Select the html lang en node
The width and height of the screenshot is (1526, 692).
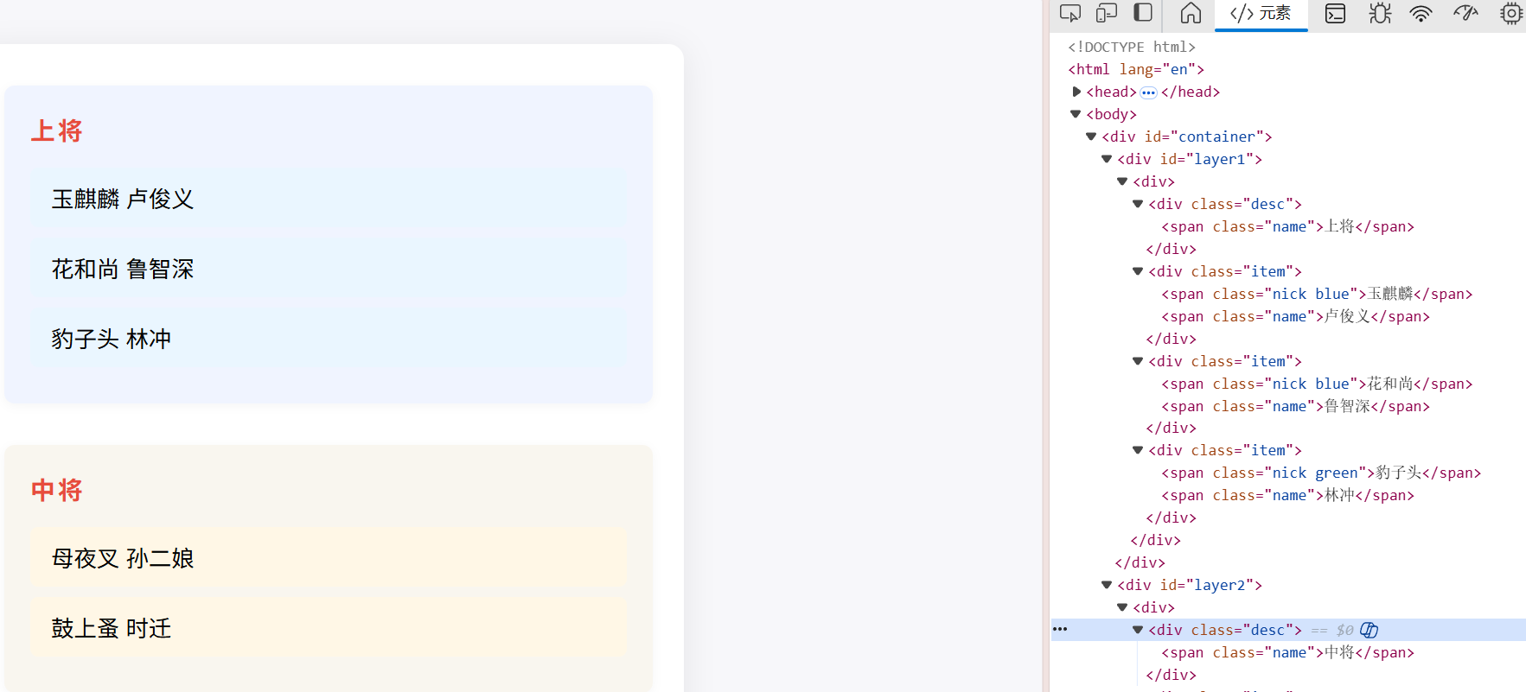click(x=1136, y=69)
